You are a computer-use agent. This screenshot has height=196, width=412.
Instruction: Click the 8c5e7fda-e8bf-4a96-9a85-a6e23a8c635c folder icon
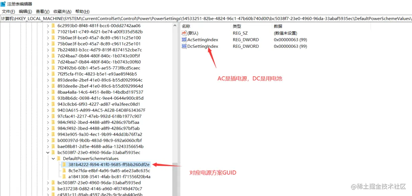(64, 171)
